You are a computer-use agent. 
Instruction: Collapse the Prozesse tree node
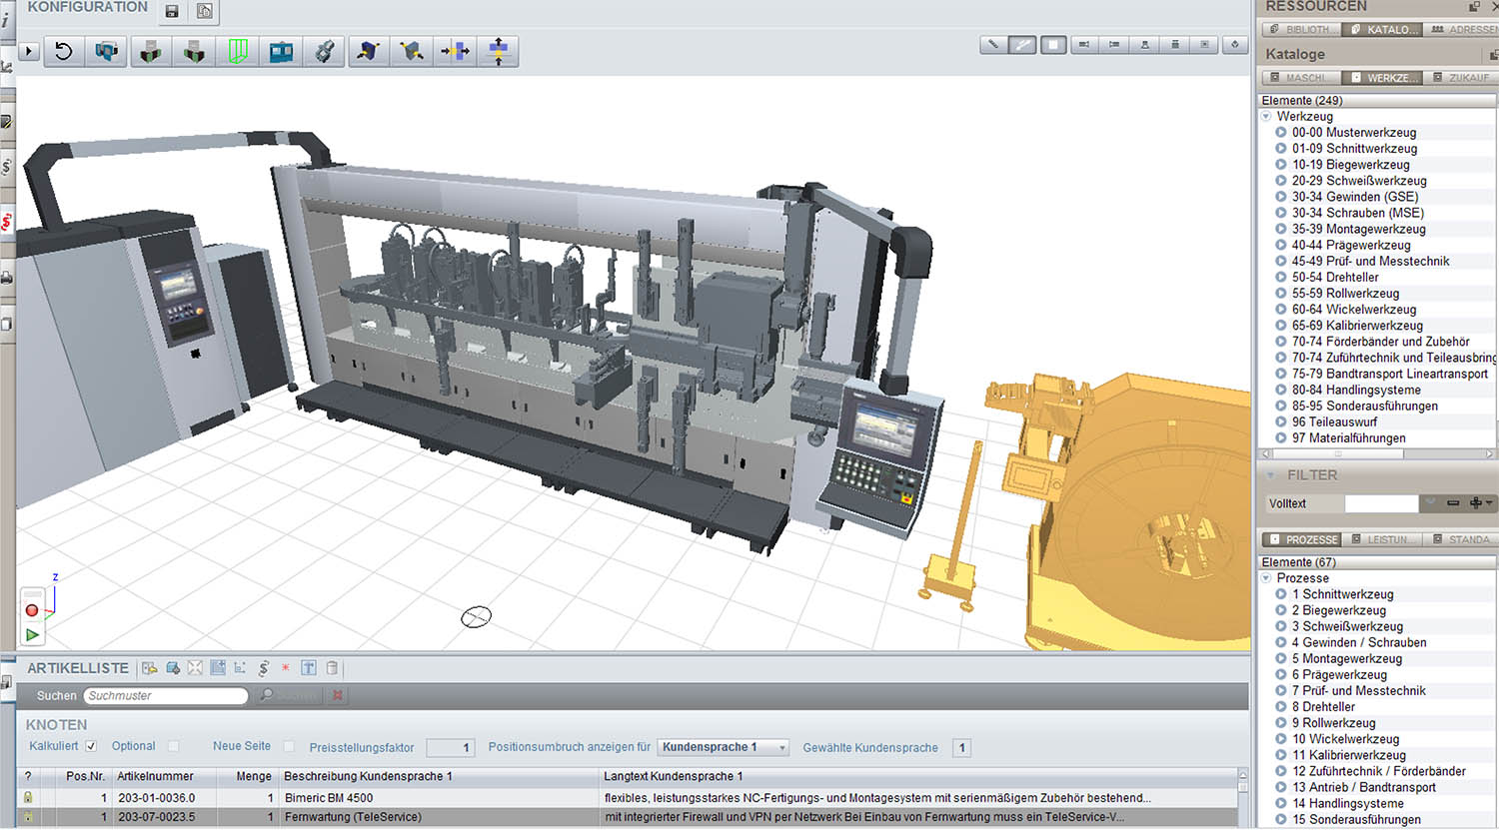(1266, 578)
